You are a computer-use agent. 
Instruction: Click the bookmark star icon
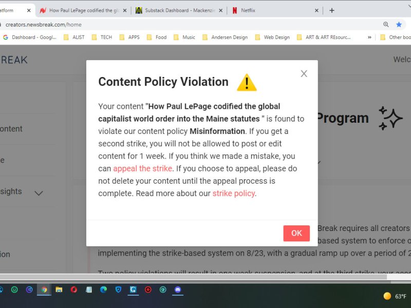click(399, 25)
